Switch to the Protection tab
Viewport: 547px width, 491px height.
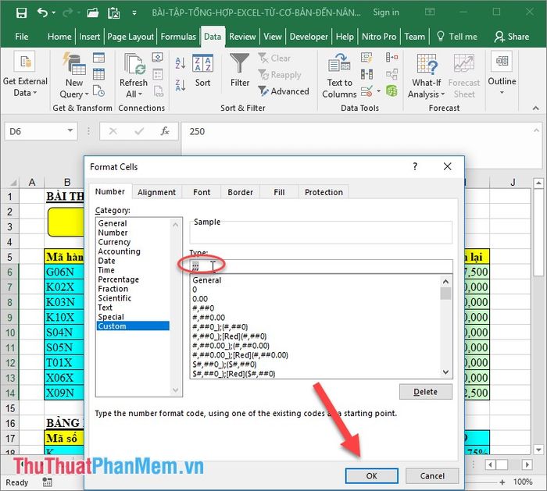point(324,192)
